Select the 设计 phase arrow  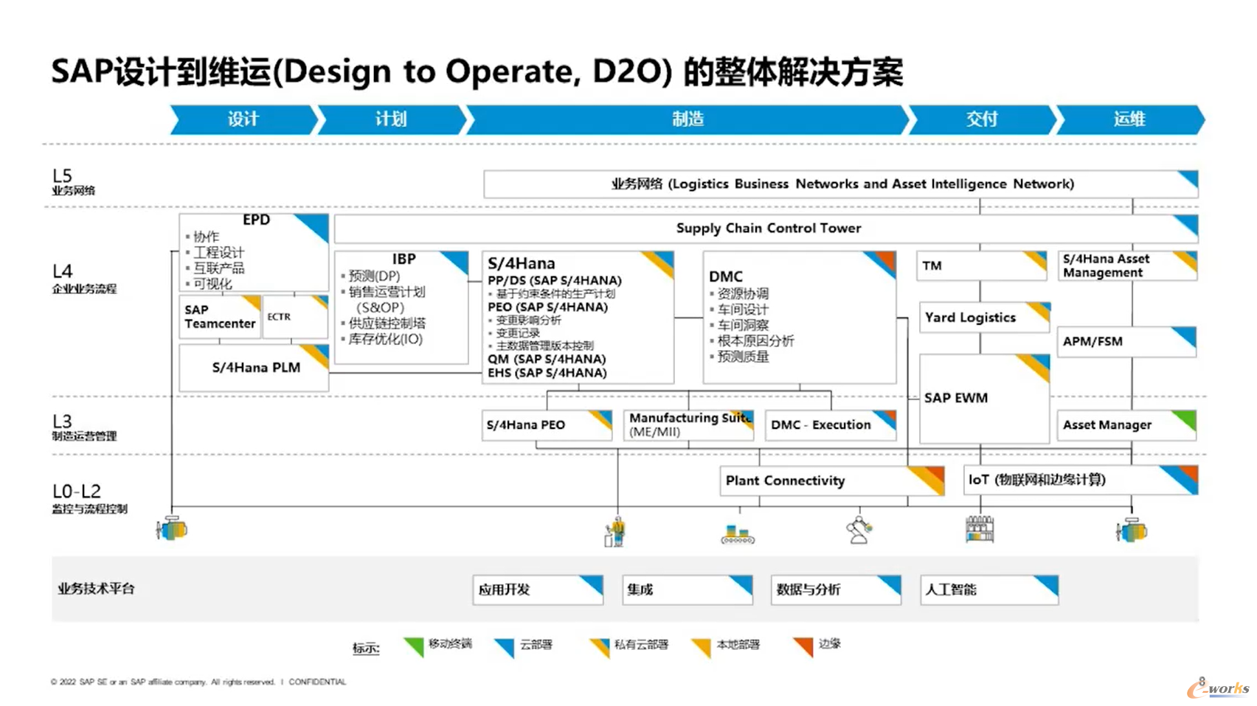(x=243, y=119)
